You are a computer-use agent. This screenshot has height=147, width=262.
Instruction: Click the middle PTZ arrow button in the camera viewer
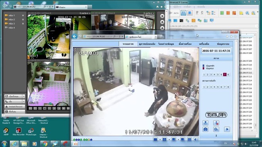tap(162, 22)
